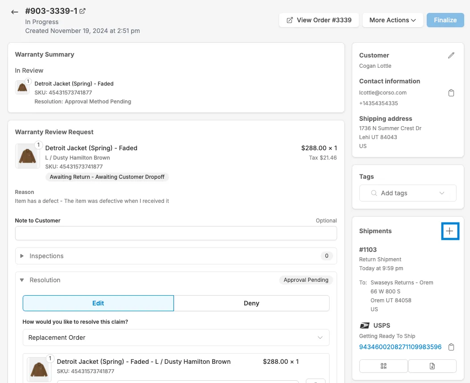Viewport: 470px width, 383px height.
Task: Open the Replacement Order resolution dropdown
Action: 176,338
